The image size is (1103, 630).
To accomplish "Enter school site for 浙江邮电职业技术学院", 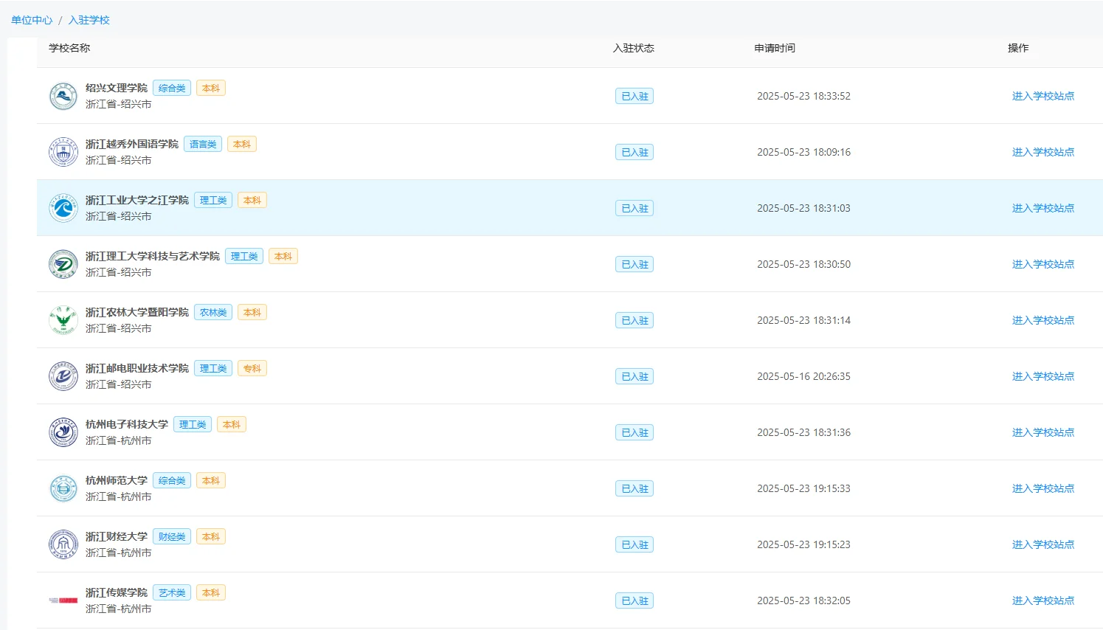I will [1043, 376].
